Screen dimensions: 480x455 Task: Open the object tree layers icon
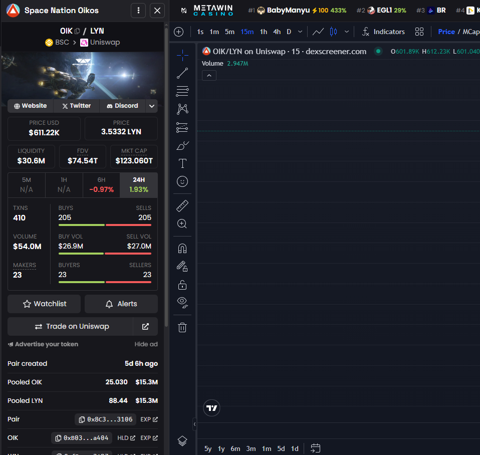[x=182, y=441]
